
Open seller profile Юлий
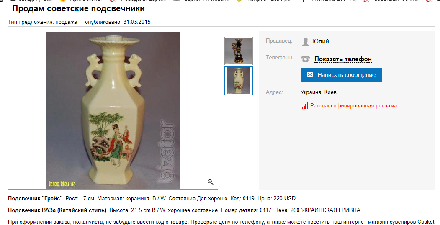click(x=320, y=41)
